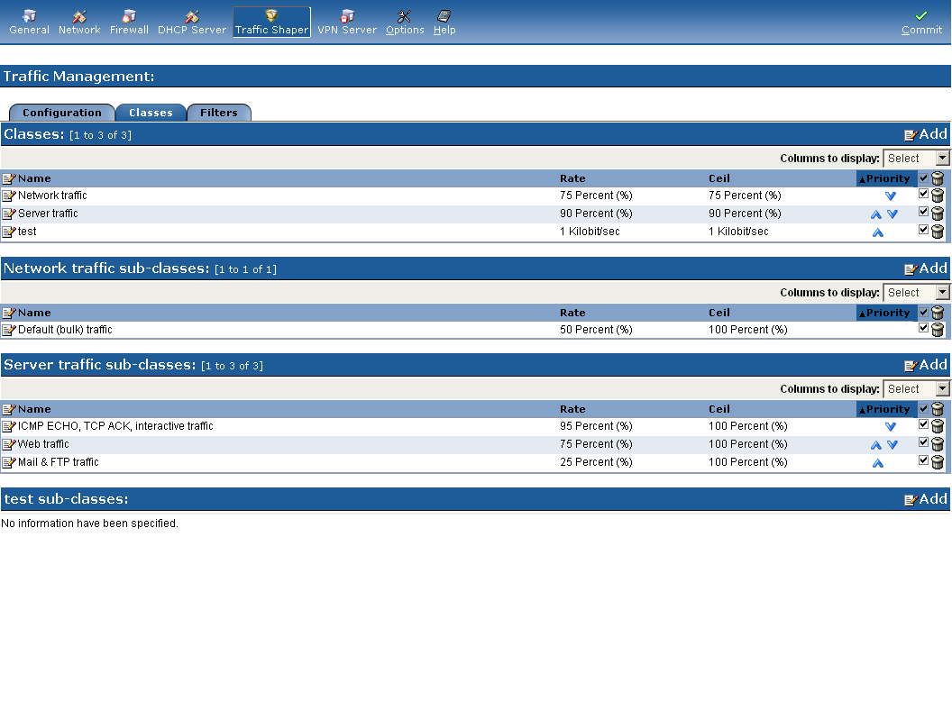Screen dimensions: 952x719
Task: Toggle Web traffic sub-class checkbox
Action: (923, 442)
